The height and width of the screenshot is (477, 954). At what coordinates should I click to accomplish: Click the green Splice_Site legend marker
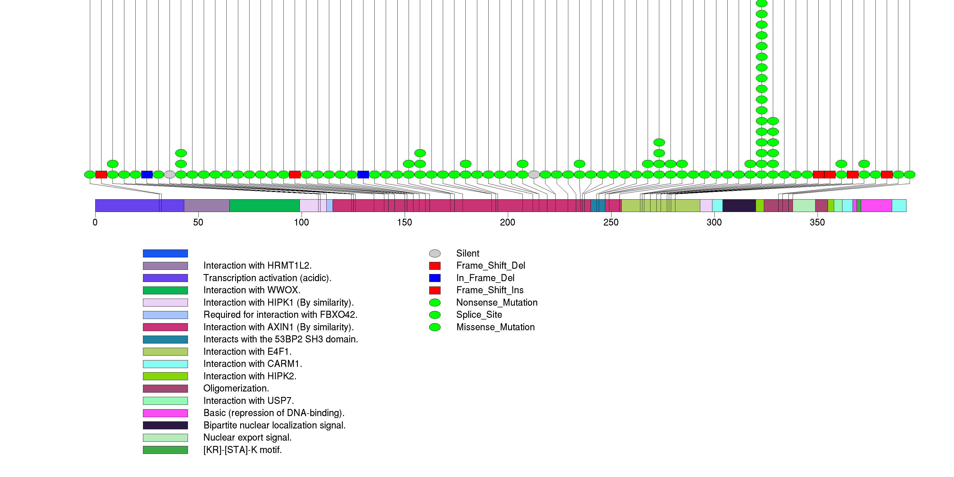(434, 315)
